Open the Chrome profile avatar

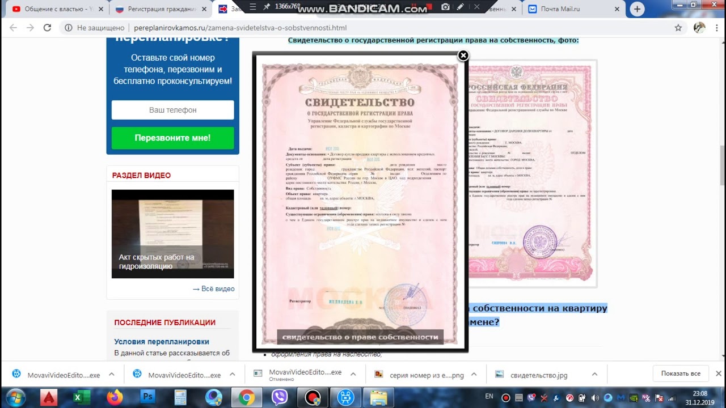click(x=699, y=28)
